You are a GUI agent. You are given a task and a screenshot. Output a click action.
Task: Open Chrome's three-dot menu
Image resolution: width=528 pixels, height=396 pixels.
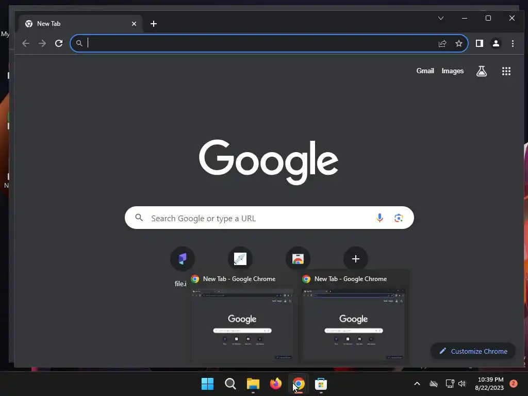click(x=513, y=43)
